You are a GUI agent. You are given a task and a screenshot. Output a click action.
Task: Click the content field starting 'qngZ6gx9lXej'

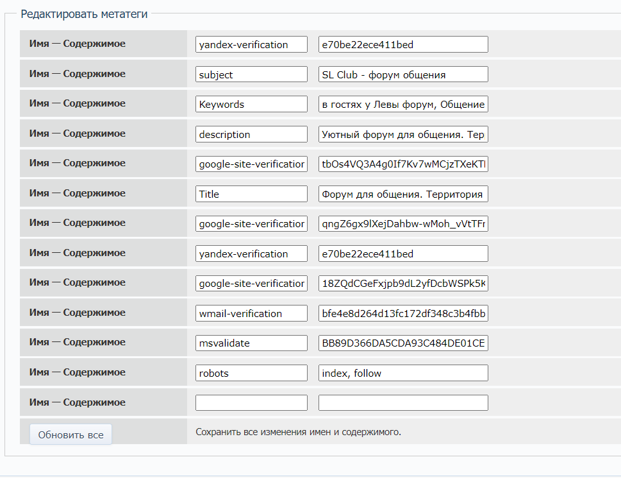[x=403, y=224]
